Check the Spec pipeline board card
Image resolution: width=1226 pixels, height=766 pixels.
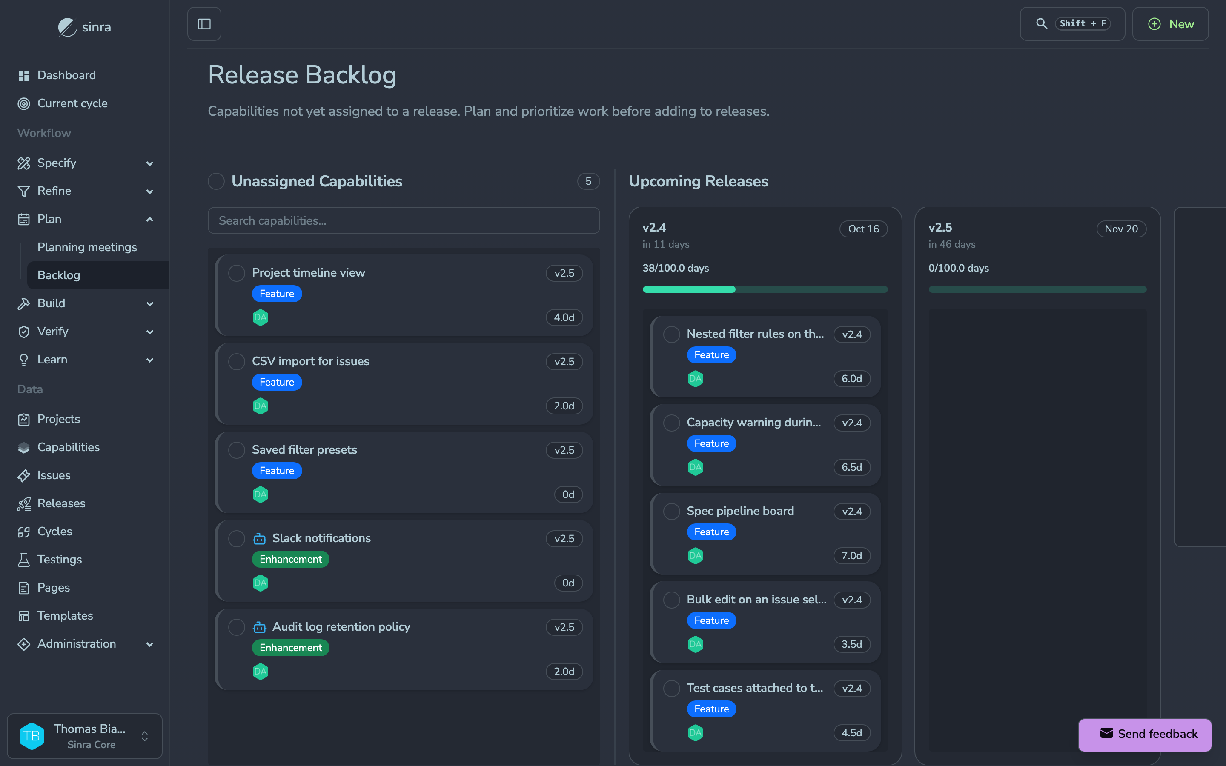click(671, 512)
